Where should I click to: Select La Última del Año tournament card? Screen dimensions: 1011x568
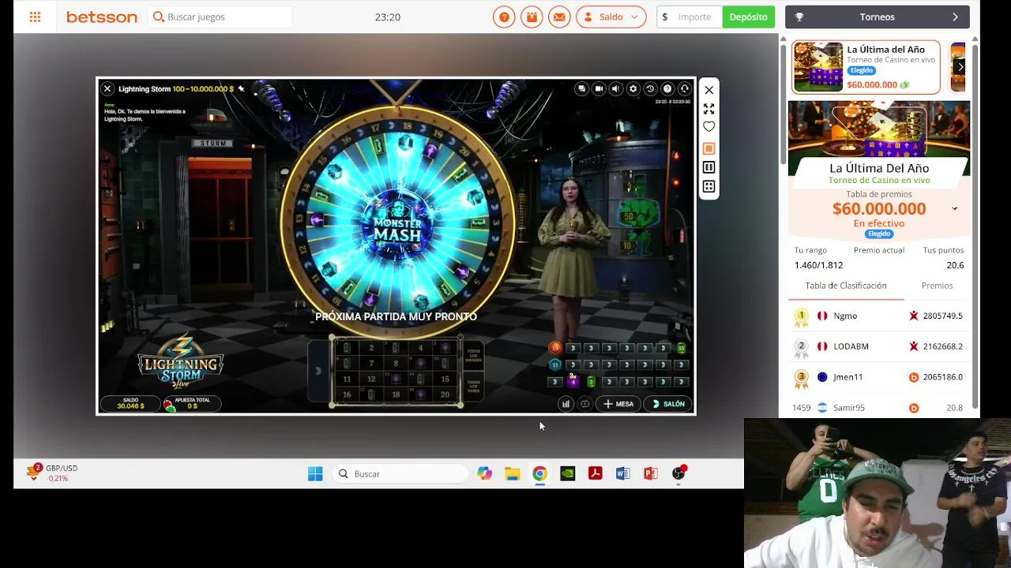[x=866, y=67]
